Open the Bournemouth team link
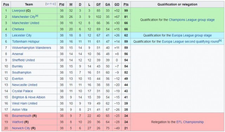The image size is (225, 132). [x=22, y=116]
